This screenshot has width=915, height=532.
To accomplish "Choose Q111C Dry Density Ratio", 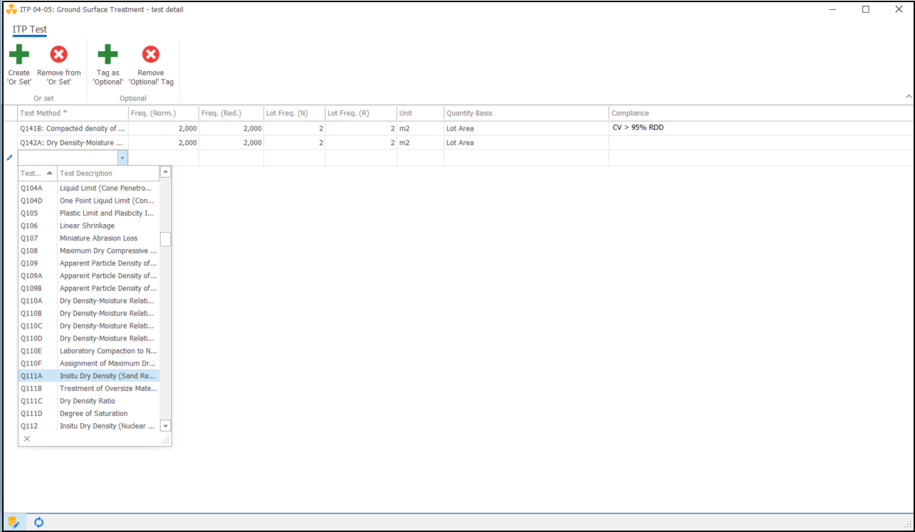I will coord(89,401).
